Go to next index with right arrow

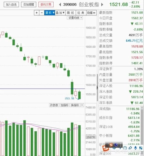(102, 5)
